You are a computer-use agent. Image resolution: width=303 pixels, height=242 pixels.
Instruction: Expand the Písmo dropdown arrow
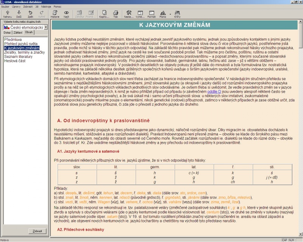(170, 14)
